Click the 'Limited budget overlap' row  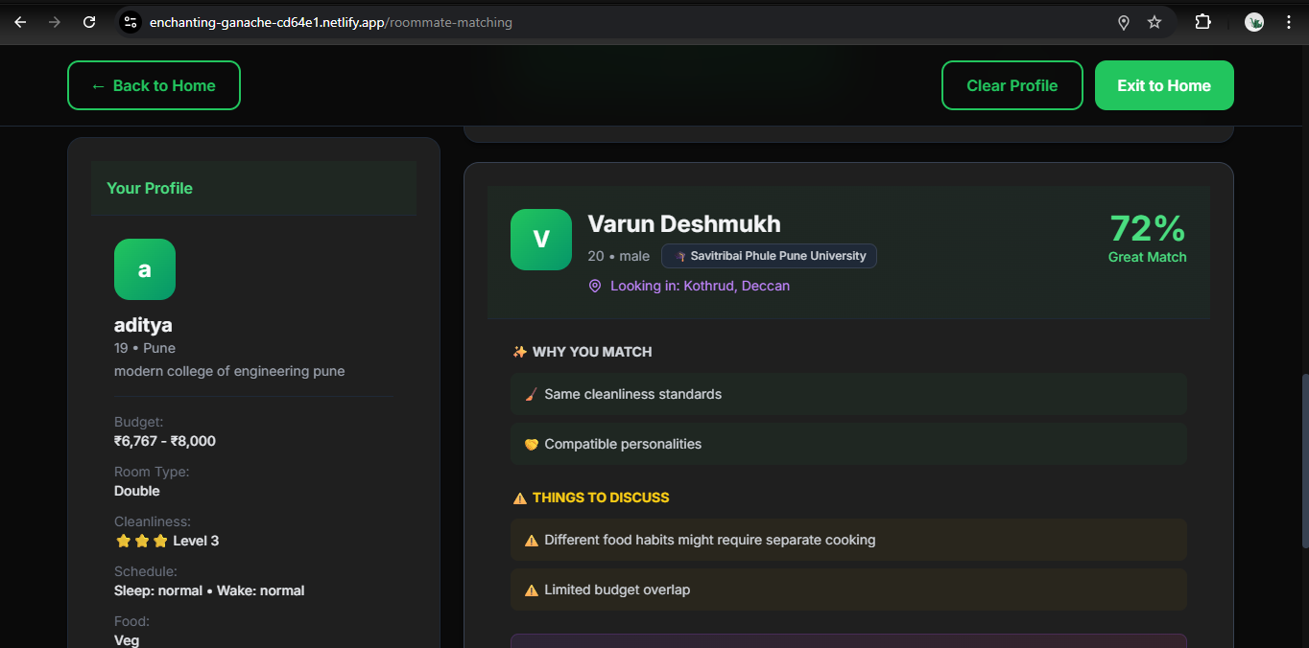pyautogui.click(x=849, y=590)
